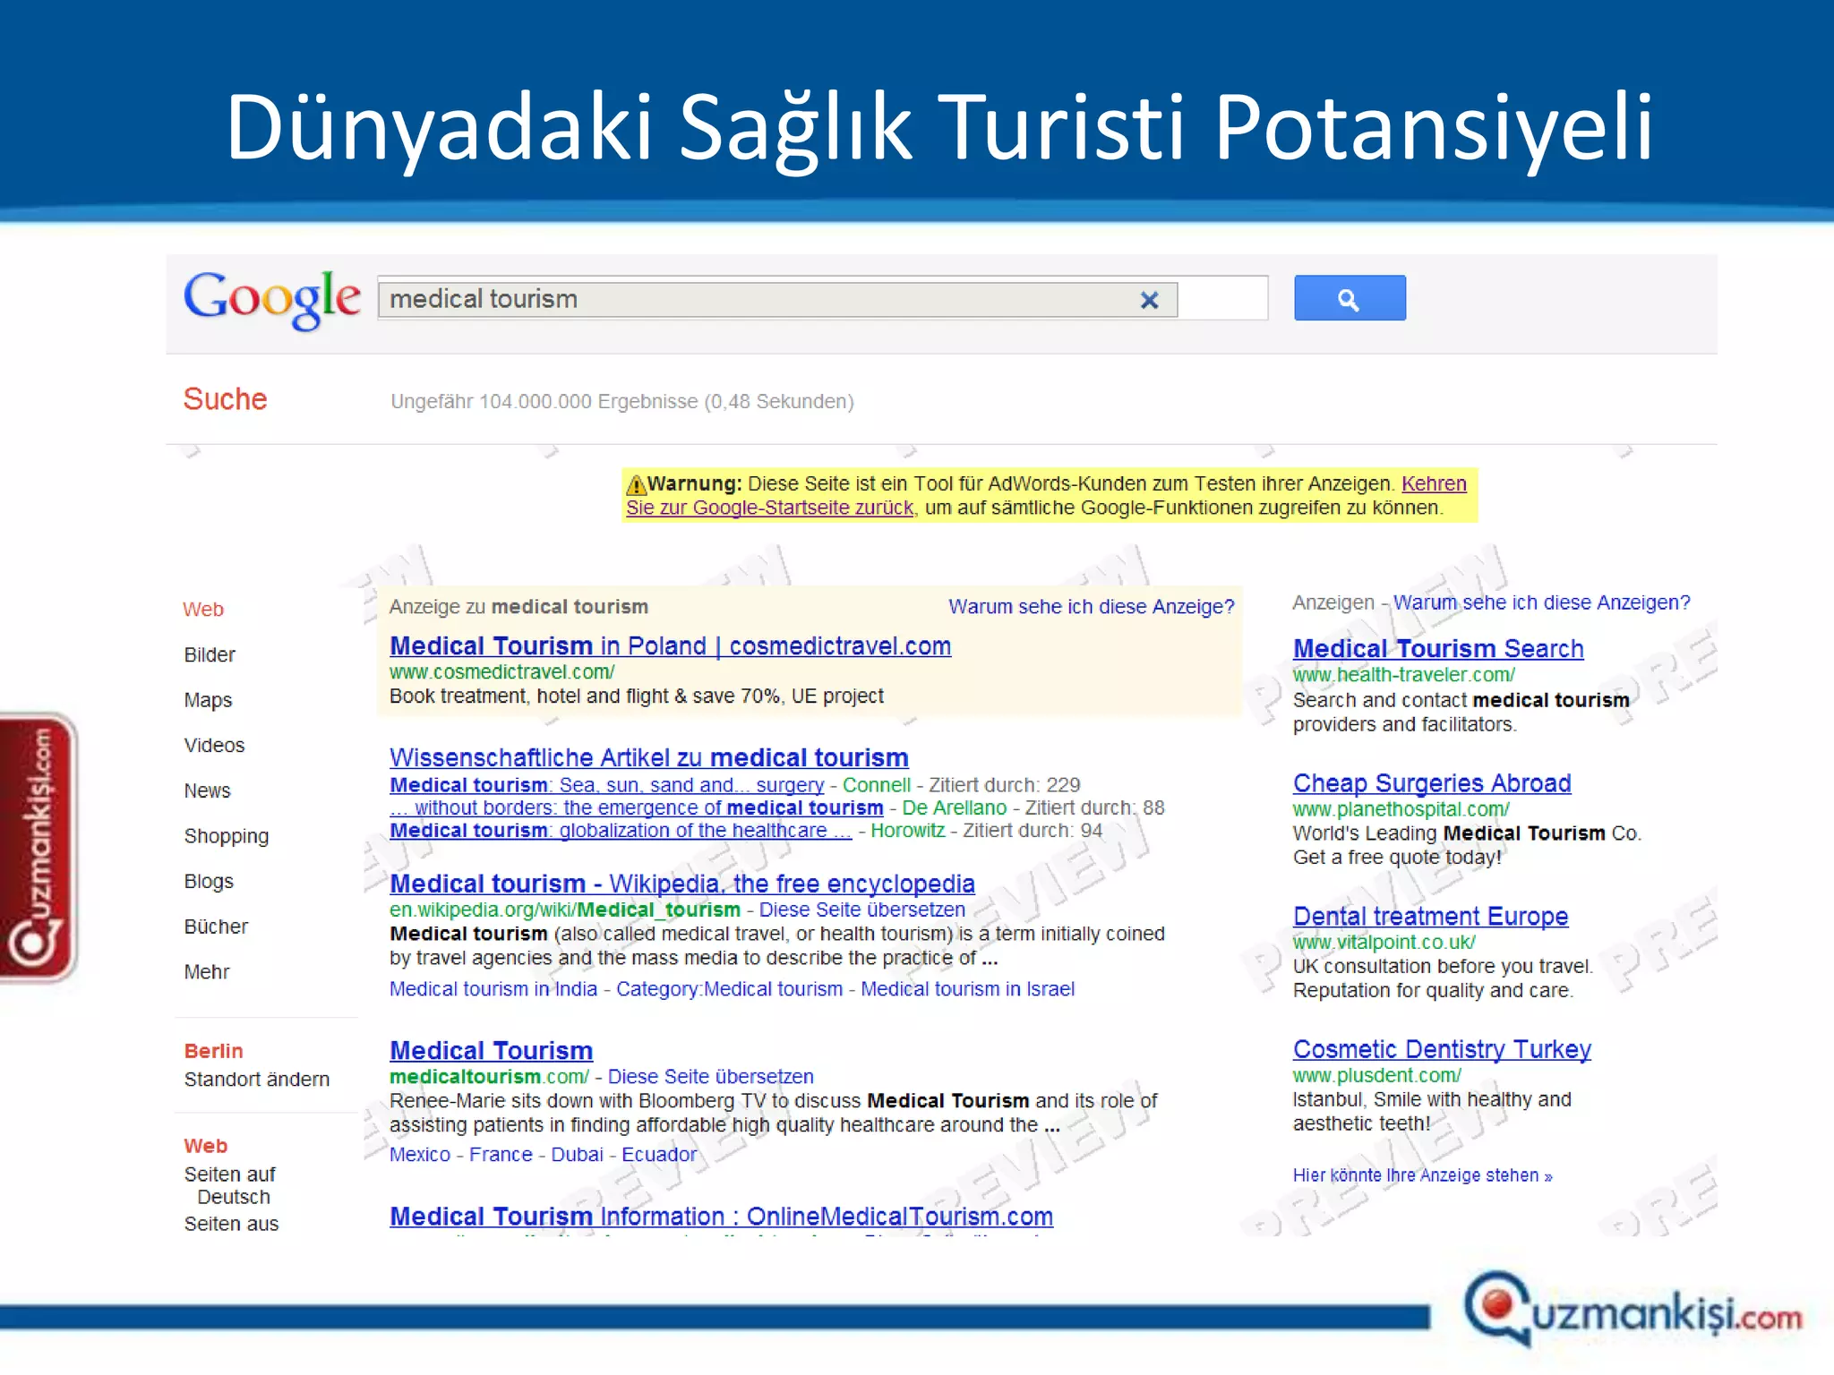Open the Dubai sublink
Viewport: 1834px width, 1375px height.
pos(578,1155)
